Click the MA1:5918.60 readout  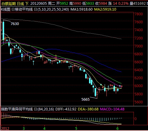pyautogui.click(x=82, y=9)
